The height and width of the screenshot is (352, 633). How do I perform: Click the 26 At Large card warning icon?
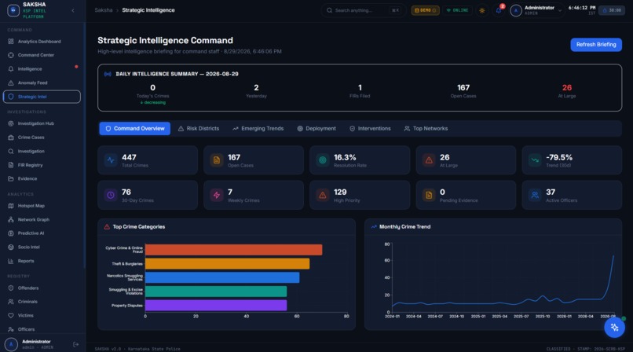pyautogui.click(x=429, y=160)
